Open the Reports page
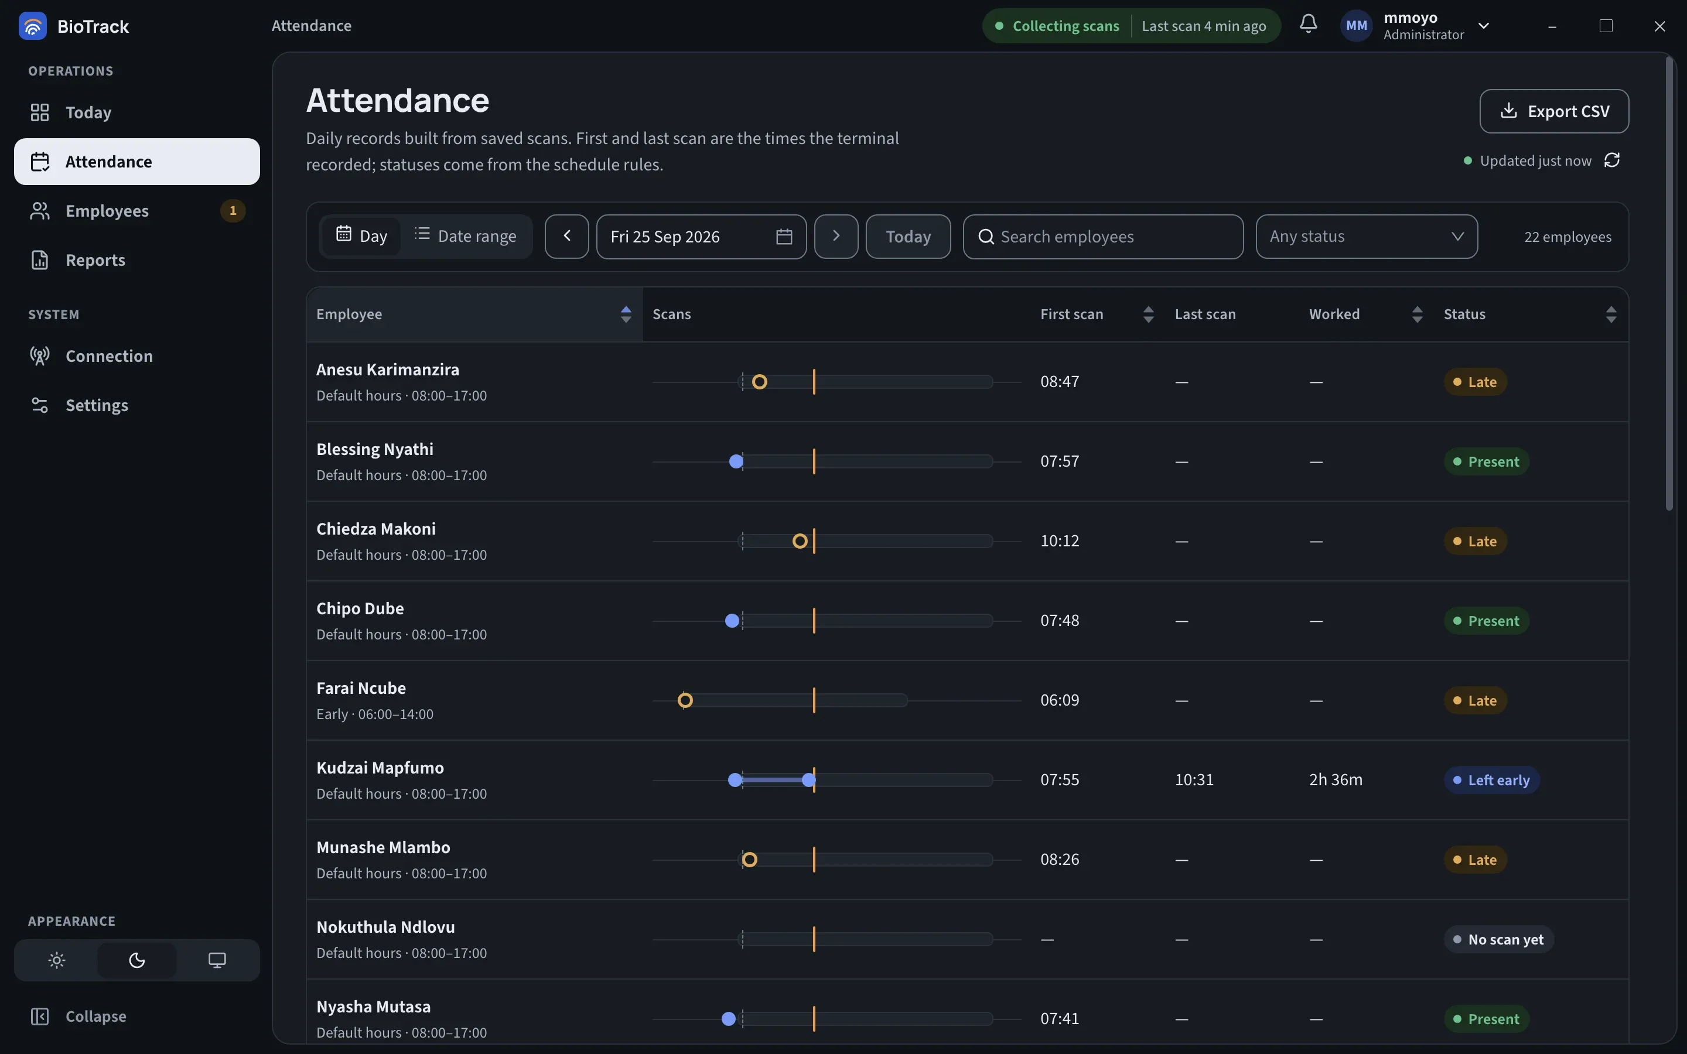1687x1054 pixels. point(136,260)
